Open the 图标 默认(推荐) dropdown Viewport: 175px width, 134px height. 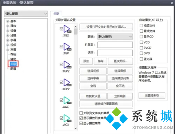click(115, 37)
